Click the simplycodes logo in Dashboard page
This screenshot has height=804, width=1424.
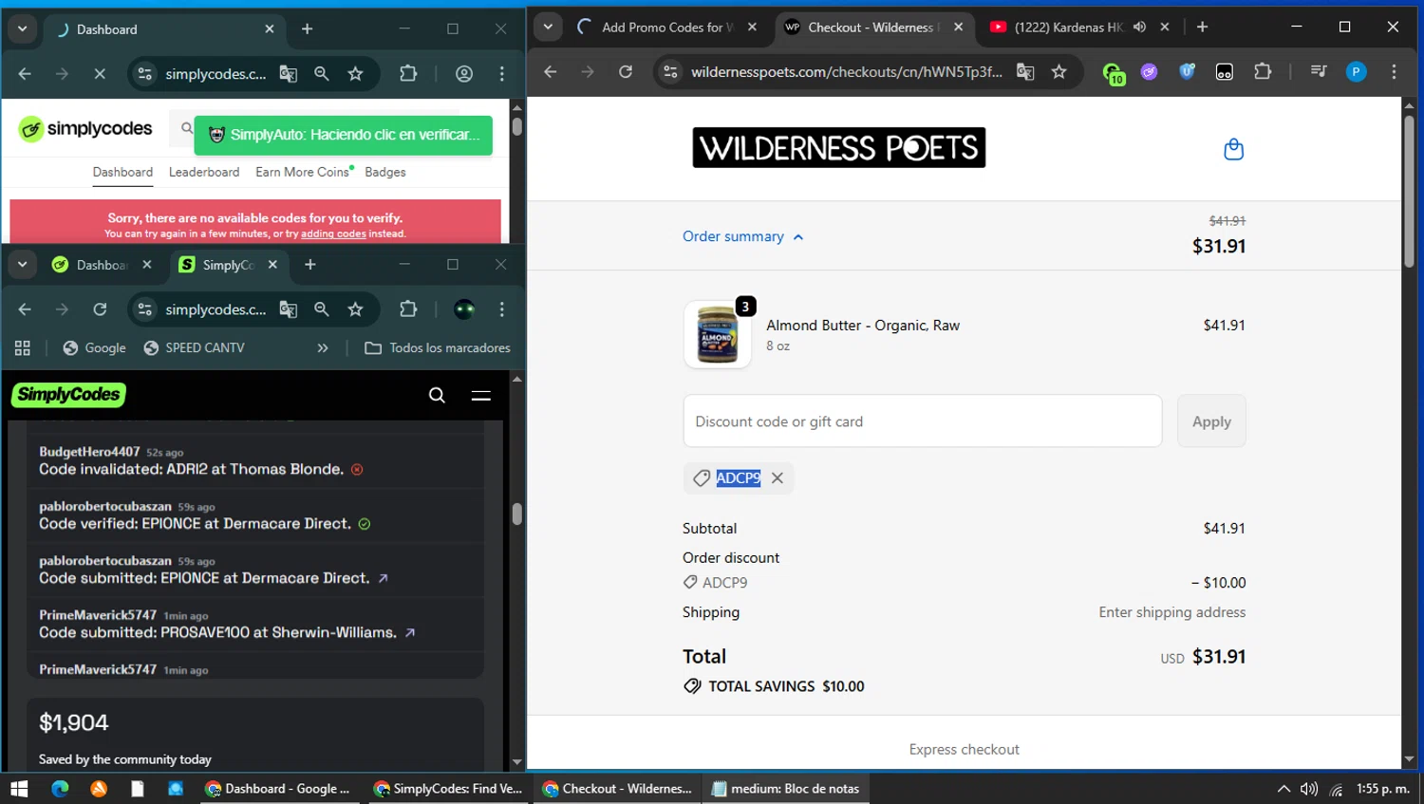click(85, 129)
